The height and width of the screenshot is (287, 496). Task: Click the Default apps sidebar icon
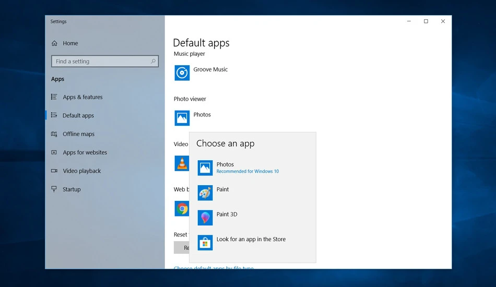(54, 115)
